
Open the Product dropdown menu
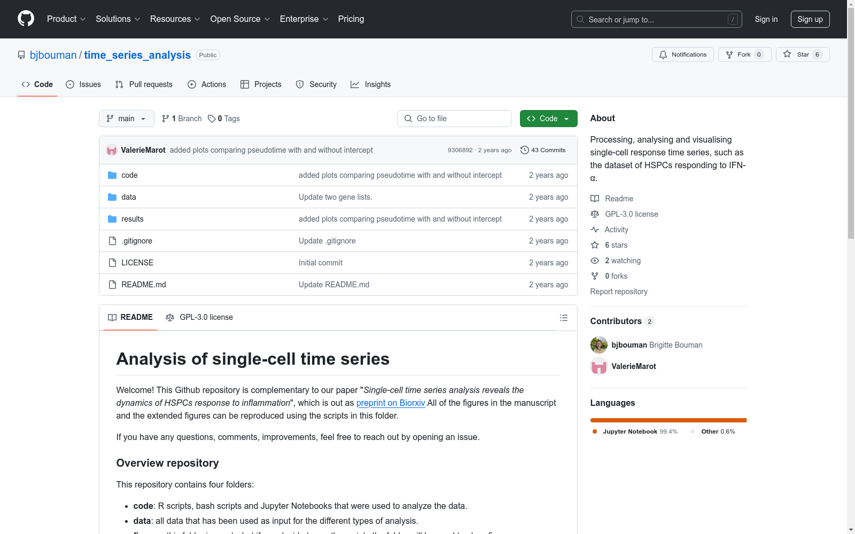click(66, 19)
